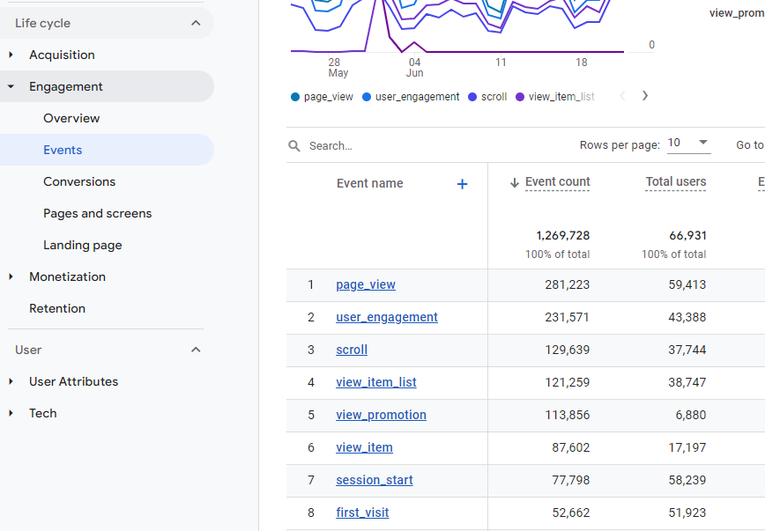Select the 6,880 total users cell
Image resolution: width=765 pixels, height=531 pixels.
[691, 415]
